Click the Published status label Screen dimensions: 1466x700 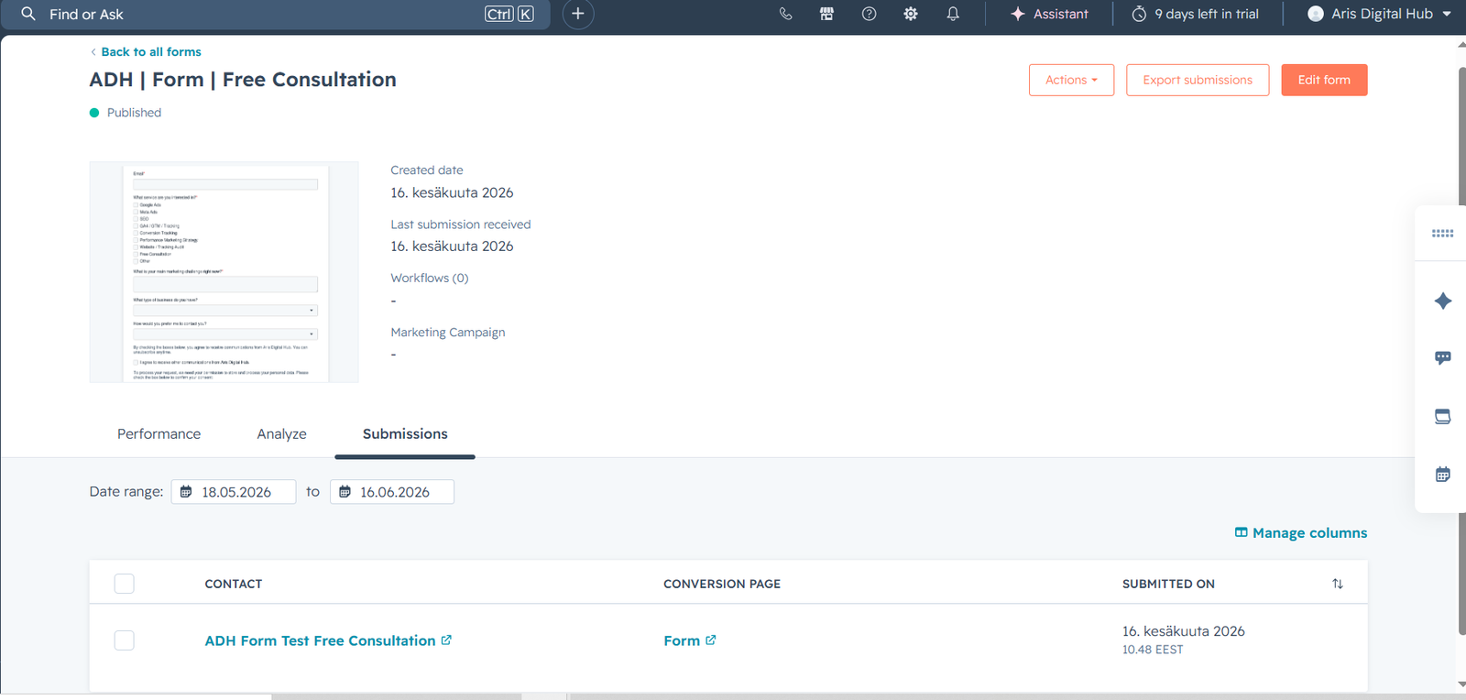point(134,113)
